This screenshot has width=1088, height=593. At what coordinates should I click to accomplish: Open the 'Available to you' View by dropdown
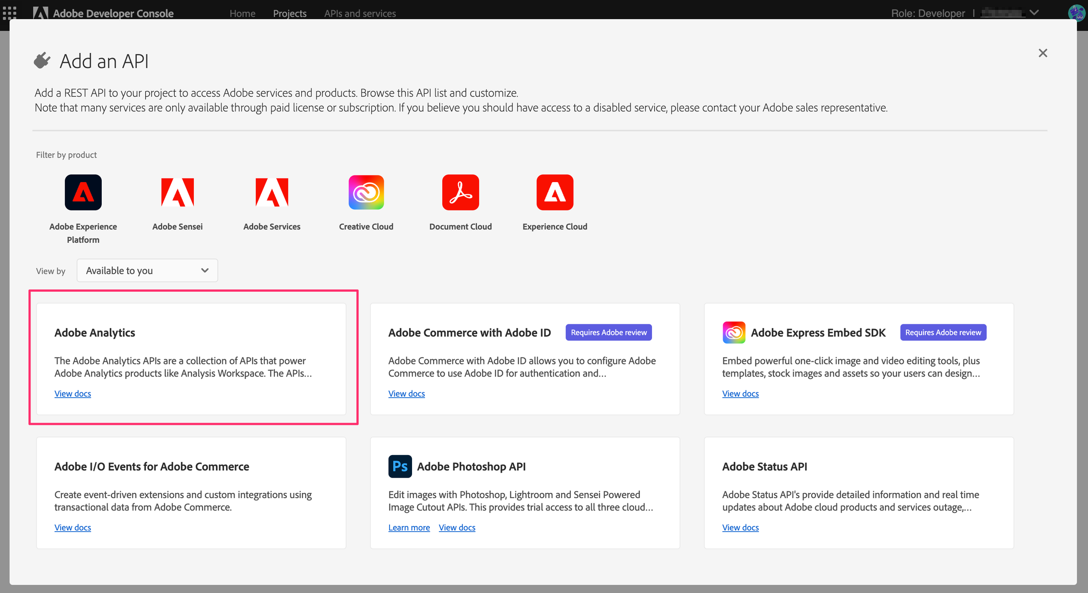point(147,271)
